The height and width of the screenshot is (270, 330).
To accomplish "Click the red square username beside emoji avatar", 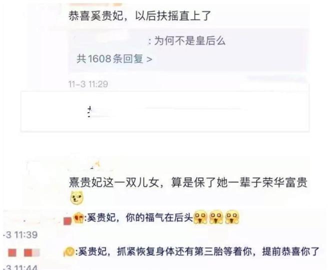I will 67,221.
